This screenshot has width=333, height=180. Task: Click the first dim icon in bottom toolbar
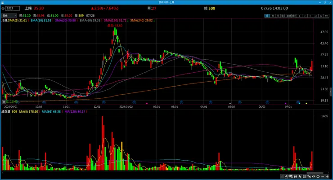[x=282, y=176]
